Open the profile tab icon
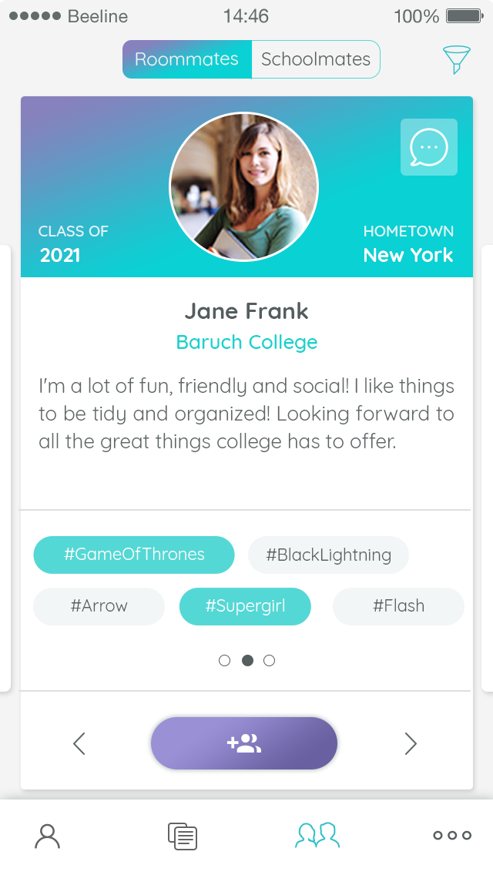 click(48, 836)
